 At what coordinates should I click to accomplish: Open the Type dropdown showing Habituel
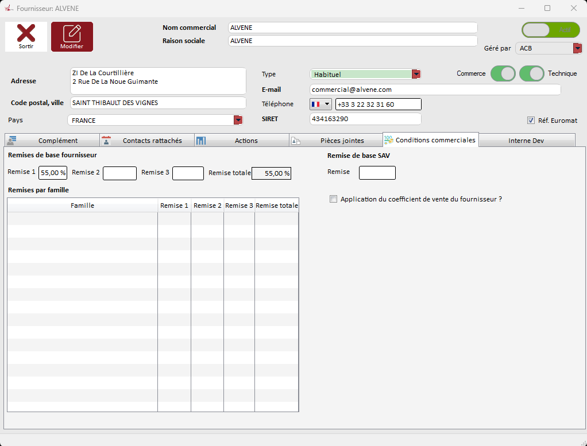[416, 74]
